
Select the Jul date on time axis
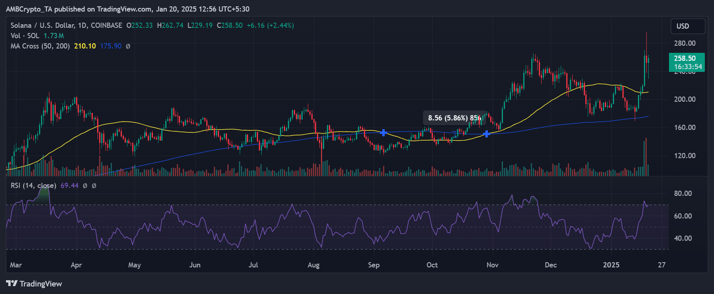point(253,265)
